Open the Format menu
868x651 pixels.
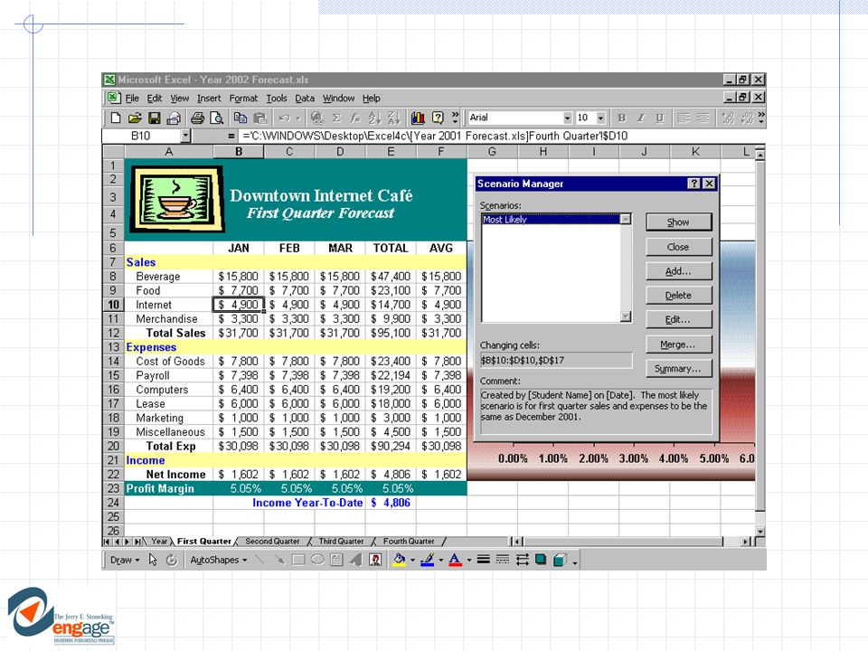point(243,98)
